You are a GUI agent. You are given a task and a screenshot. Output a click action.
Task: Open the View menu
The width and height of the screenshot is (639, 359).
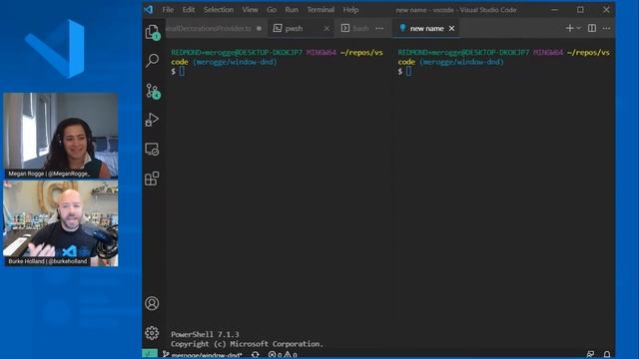(x=250, y=10)
